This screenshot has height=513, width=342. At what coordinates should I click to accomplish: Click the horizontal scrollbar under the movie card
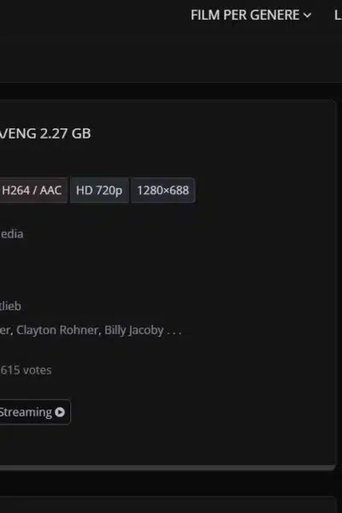tap(167, 467)
